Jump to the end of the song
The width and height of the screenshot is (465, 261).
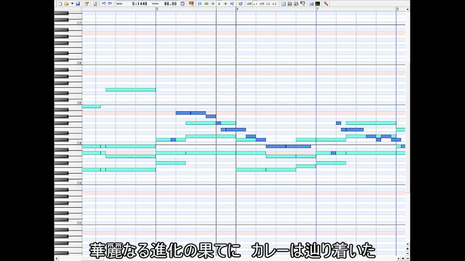pyautogui.click(x=232, y=3)
